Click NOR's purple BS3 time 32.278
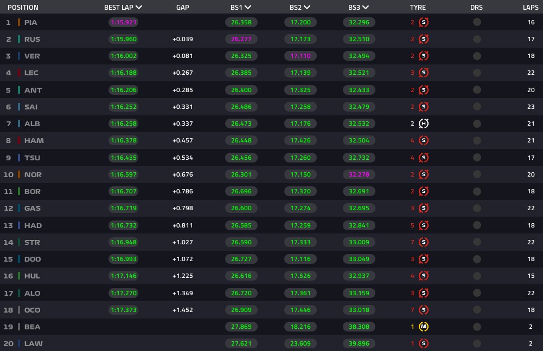Screen dimensions: 543x351 tap(359, 174)
